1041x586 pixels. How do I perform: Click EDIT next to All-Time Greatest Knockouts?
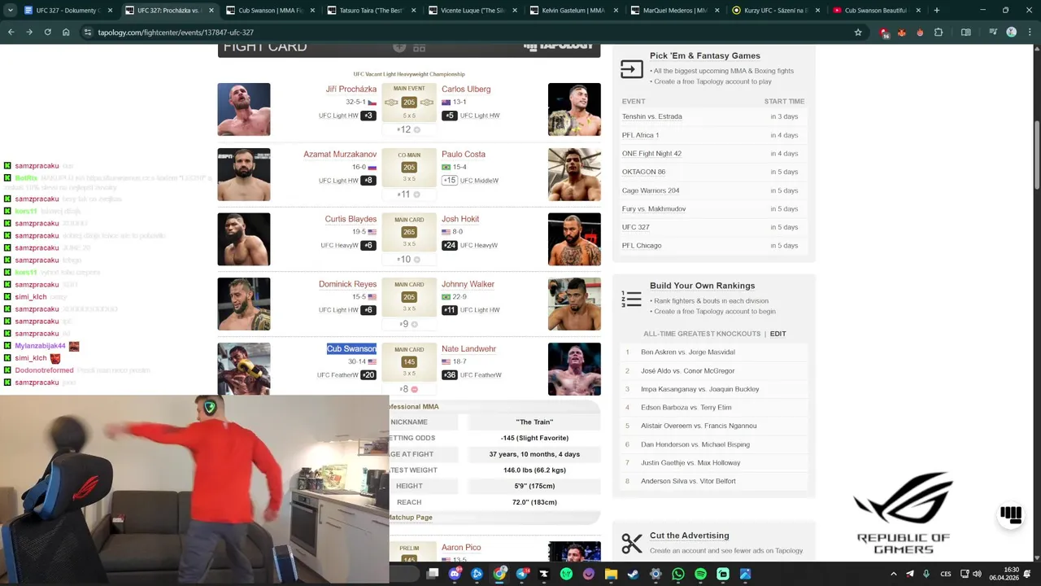[778, 334]
